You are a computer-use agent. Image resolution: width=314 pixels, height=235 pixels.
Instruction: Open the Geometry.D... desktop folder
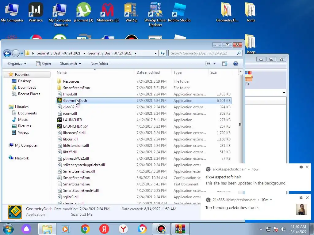point(227,12)
